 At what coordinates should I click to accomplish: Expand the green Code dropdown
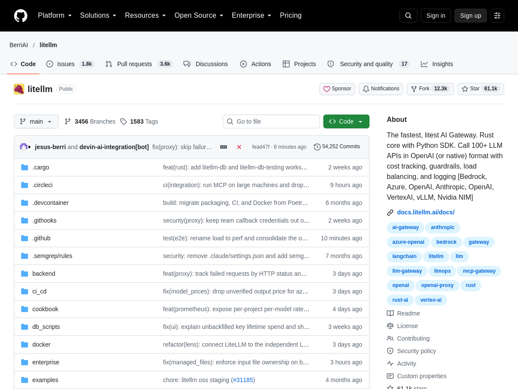(x=346, y=121)
